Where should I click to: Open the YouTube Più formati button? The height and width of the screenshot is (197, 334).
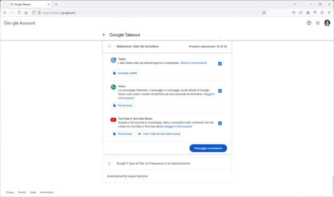click(123, 134)
